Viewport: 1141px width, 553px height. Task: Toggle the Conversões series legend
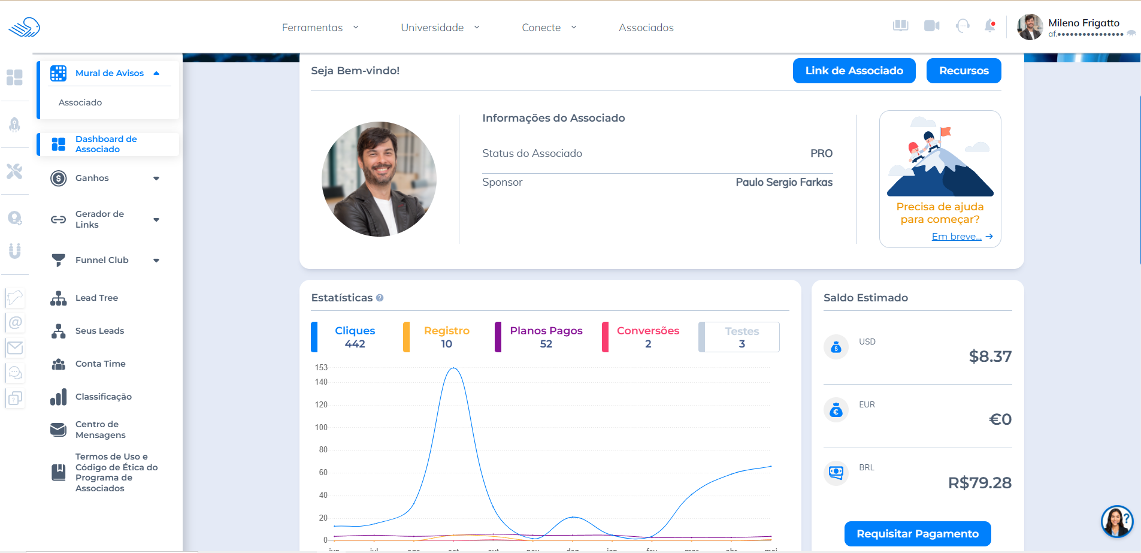point(647,337)
